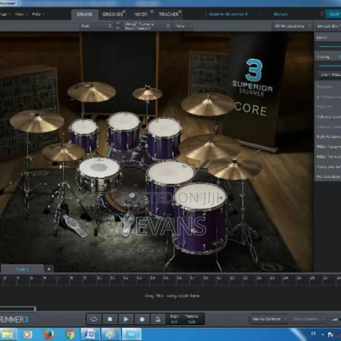Open the MIXER tab
Screen dimensions: 341x341
click(x=141, y=14)
